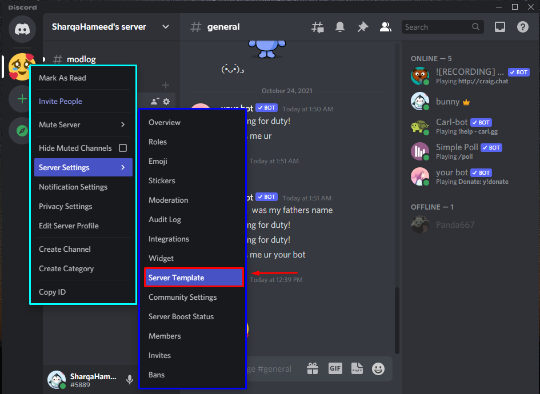Open Emoji settings
Image resolution: width=540 pixels, height=394 pixels.
click(194, 161)
